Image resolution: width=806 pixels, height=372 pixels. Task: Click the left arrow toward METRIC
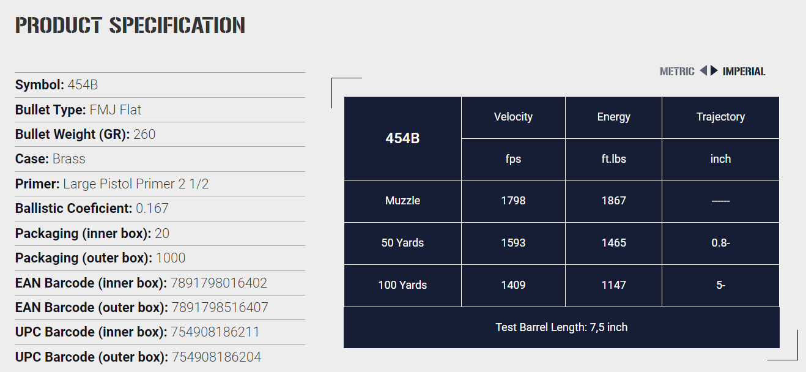703,71
